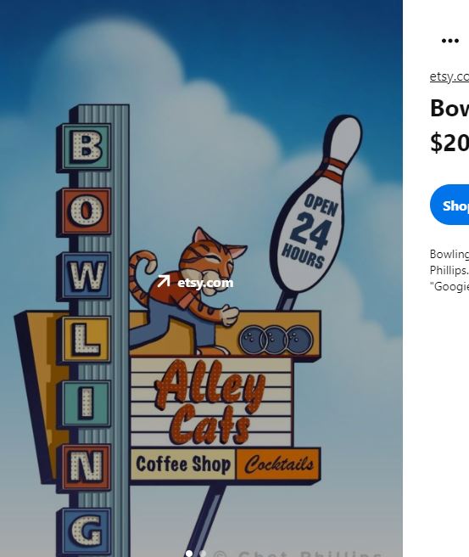Visit the underlined etsy.com source link
The height and width of the screenshot is (557, 469).
click(x=449, y=76)
